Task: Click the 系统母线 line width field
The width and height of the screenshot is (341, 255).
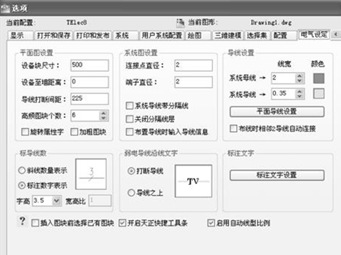Action: click(x=284, y=78)
